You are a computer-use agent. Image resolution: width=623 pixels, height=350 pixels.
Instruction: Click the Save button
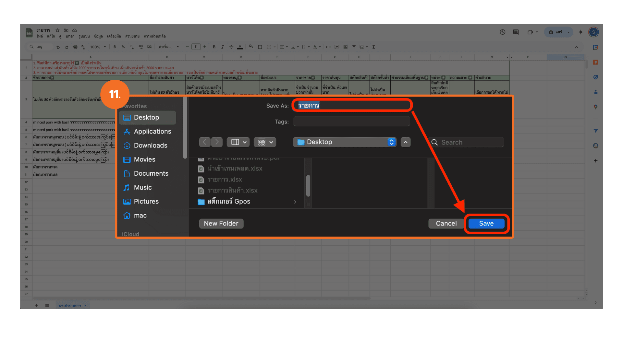[486, 224]
